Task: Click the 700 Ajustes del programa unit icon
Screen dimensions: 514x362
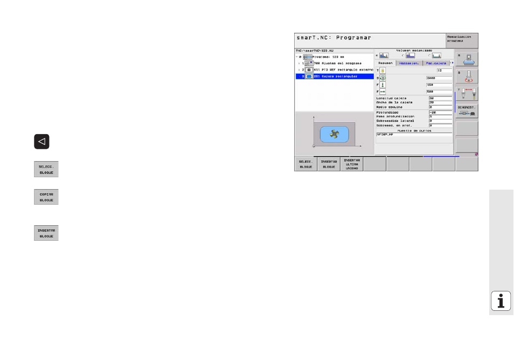Action: [x=309, y=63]
